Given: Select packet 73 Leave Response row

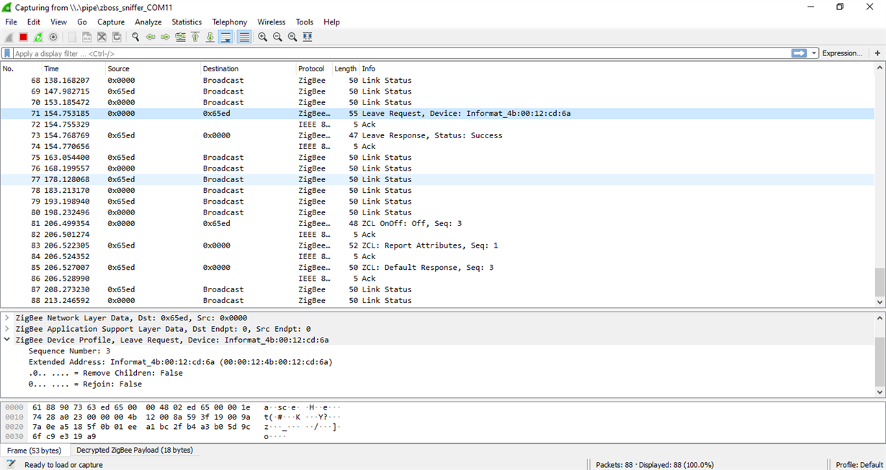Looking at the screenshot, I should tap(437, 135).
